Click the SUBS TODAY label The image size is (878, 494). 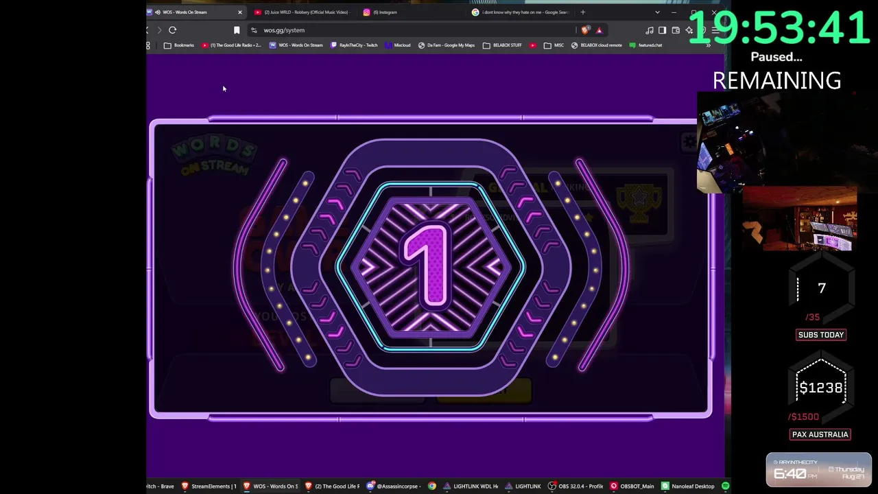(x=821, y=335)
